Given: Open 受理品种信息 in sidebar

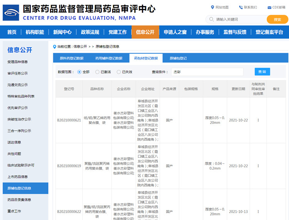Looking at the screenshot, I should click(x=17, y=62).
